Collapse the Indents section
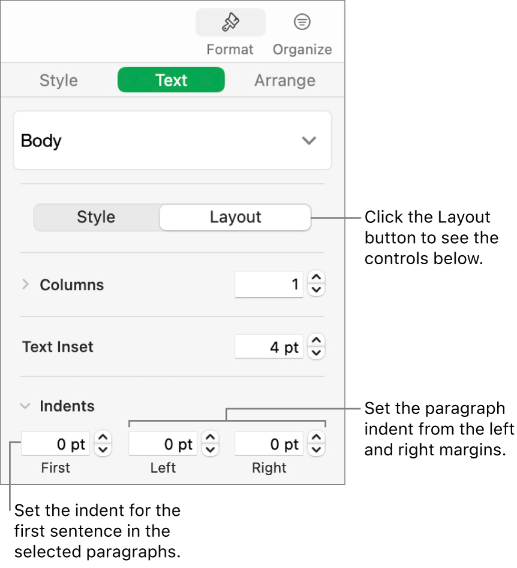The width and height of the screenshot is (517, 568). click(25, 406)
